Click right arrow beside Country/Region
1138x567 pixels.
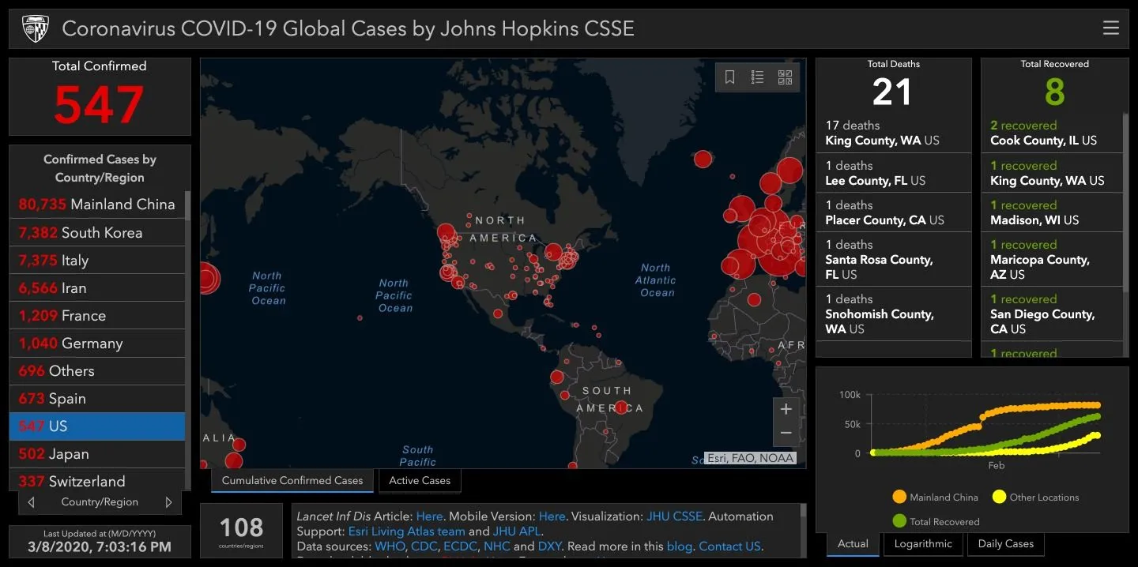168,502
